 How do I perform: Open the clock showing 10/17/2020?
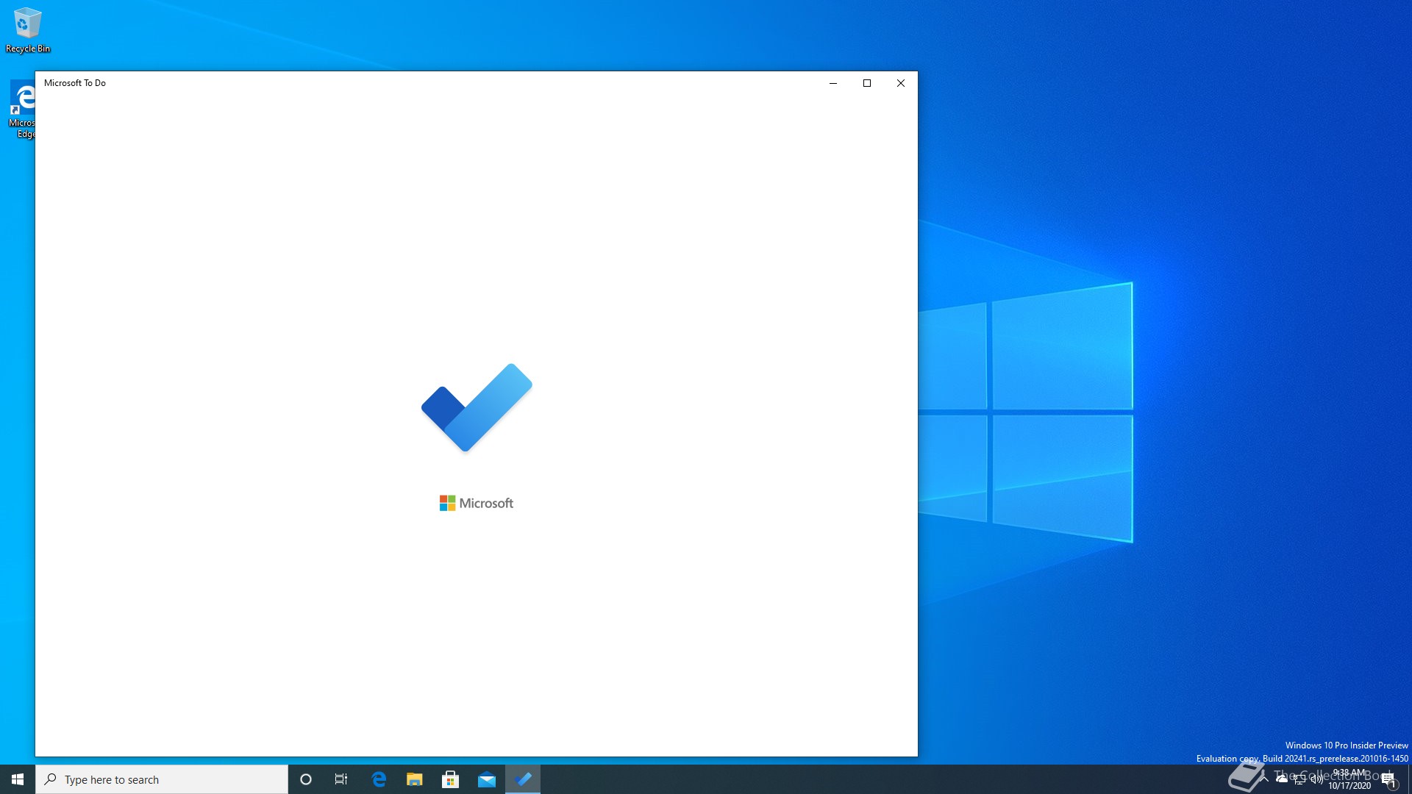click(x=1349, y=779)
